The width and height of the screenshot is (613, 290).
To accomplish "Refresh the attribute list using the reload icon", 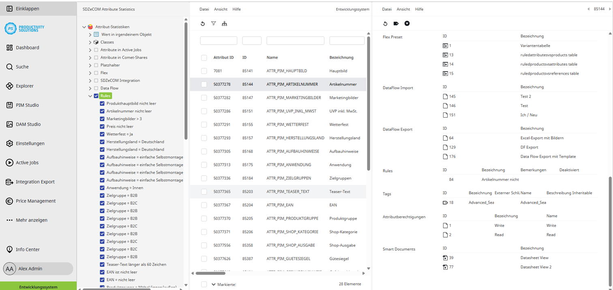I will [x=203, y=24].
